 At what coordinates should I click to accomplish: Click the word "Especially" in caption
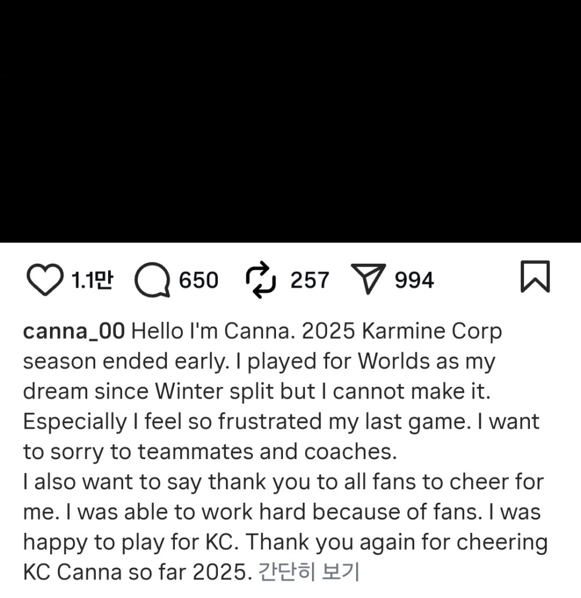73,422
